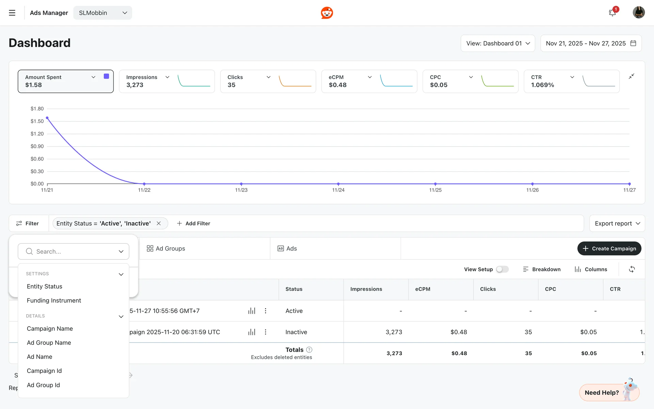Click the Create Campaign button
The height and width of the screenshot is (409, 654).
tap(609, 248)
